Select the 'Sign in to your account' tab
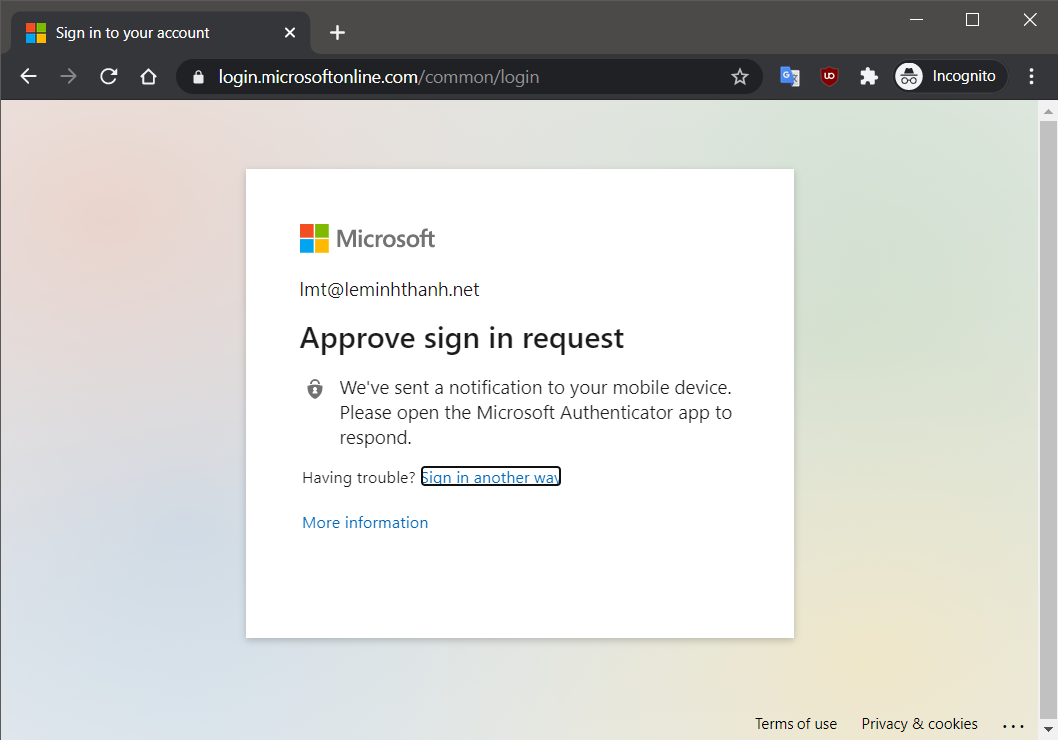 click(161, 32)
